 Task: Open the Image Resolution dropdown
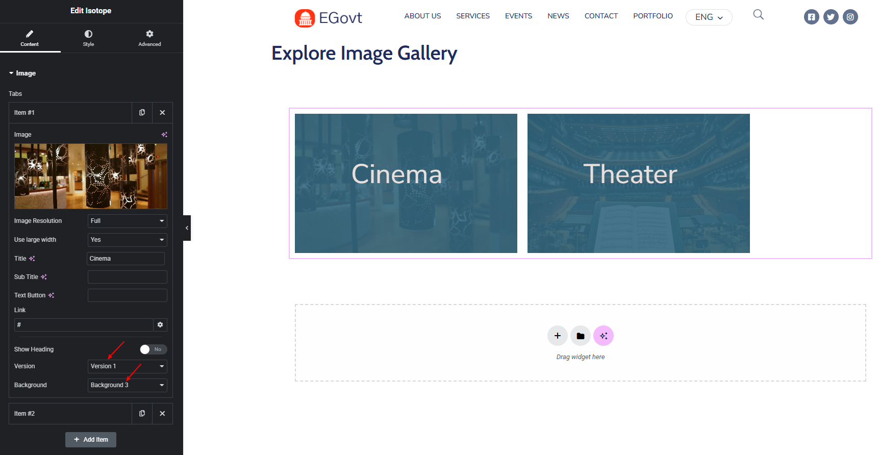(x=128, y=221)
